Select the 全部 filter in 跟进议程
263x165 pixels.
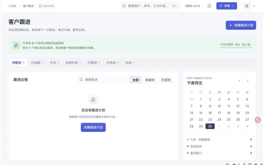[x=135, y=80]
